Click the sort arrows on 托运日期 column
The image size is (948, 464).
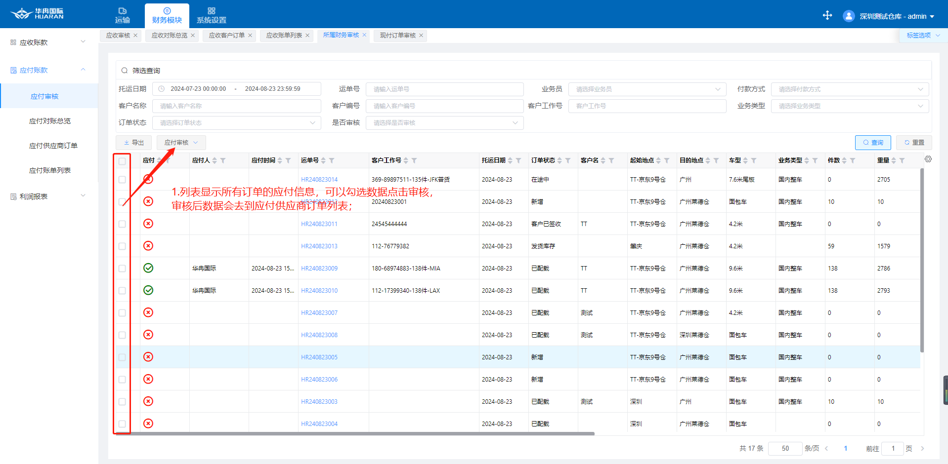(510, 160)
